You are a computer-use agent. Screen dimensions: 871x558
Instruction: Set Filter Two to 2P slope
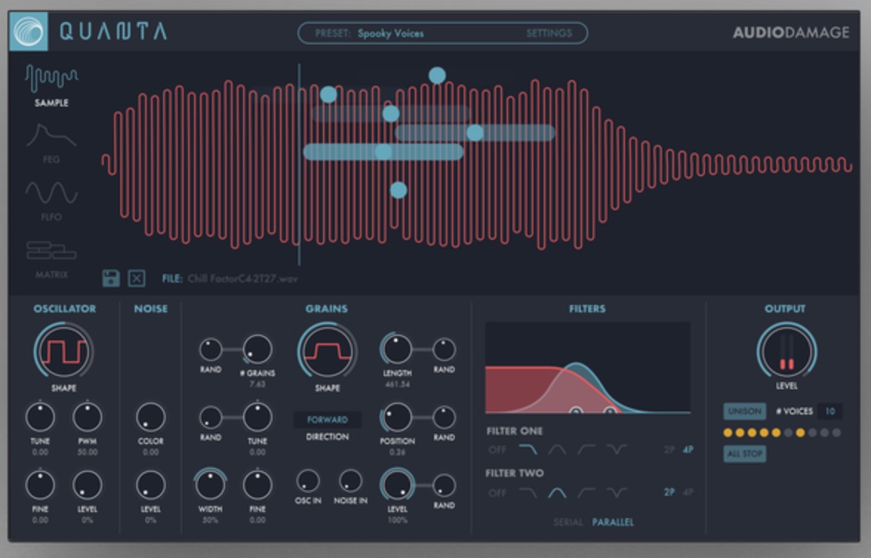(x=670, y=492)
